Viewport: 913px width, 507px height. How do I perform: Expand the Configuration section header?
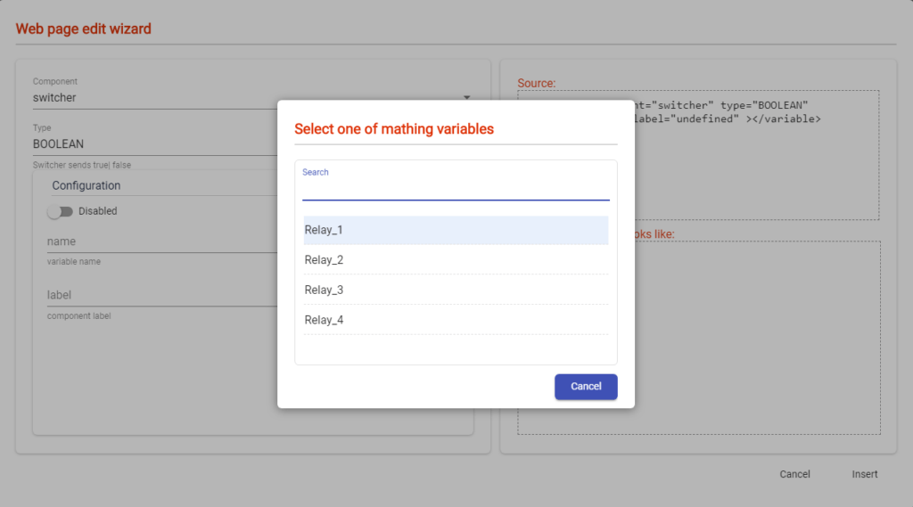click(86, 185)
